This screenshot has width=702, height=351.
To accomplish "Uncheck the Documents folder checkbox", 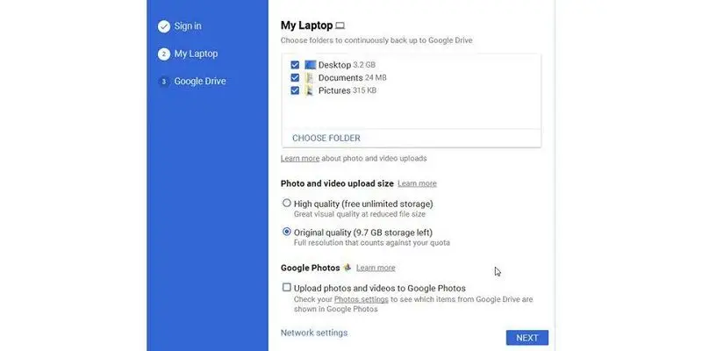I will 295,78.
